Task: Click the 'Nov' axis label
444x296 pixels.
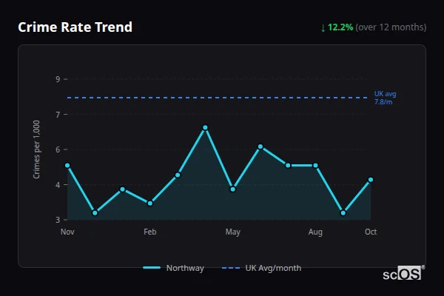Action: (x=67, y=232)
